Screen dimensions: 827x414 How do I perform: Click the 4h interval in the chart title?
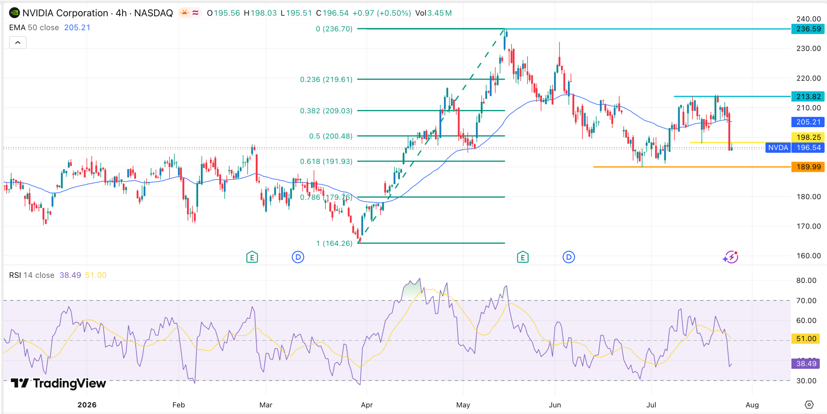click(x=121, y=13)
